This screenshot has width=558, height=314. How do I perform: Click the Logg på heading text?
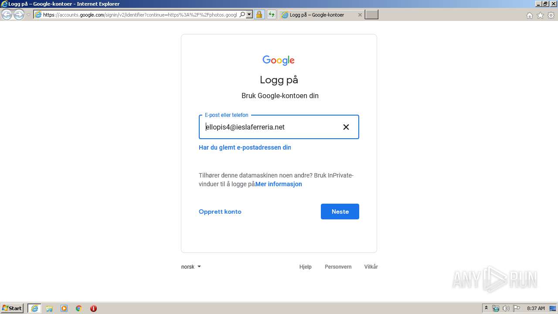tap(279, 80)
